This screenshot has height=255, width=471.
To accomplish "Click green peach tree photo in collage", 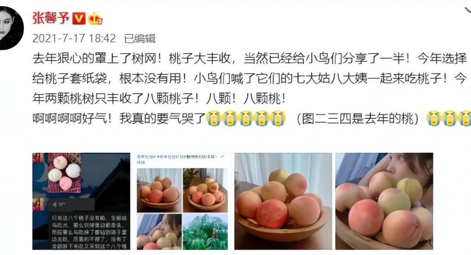I will click(205, 232).
